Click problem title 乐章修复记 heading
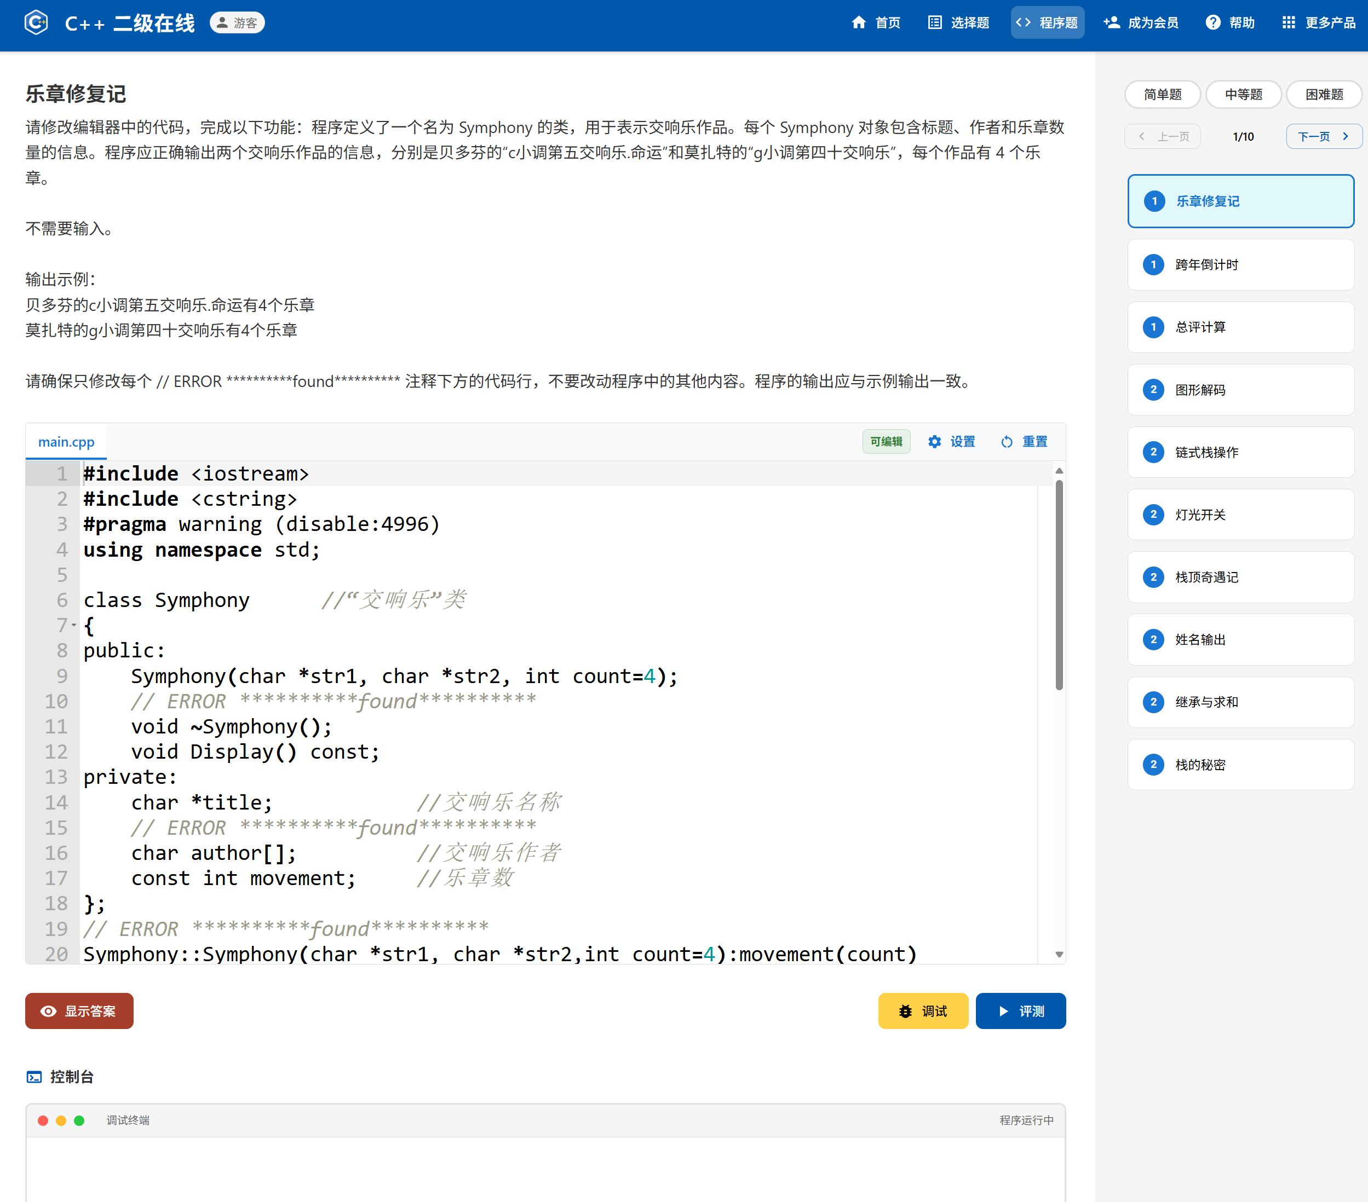Viewport: 1368px width, 1202px height. pos(76,93)
